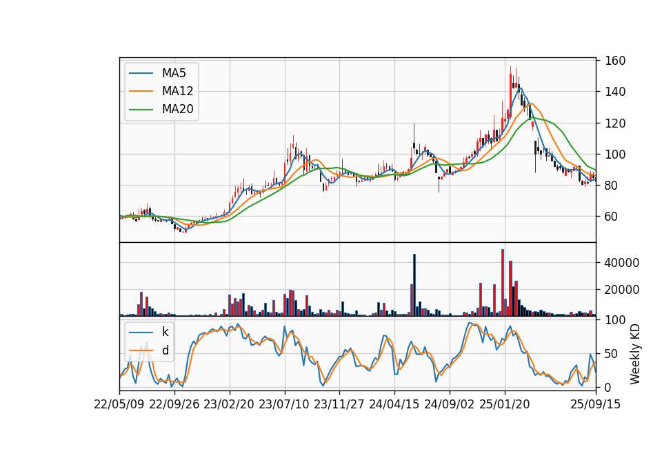
Task: Click the 25/09/15 date tick label
Action: point(596,404)
